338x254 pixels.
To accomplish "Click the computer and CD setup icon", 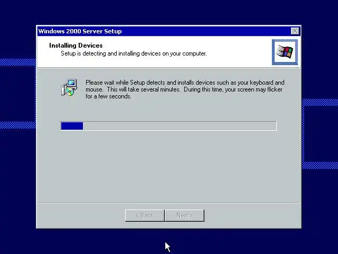I will tap(69, 87).
